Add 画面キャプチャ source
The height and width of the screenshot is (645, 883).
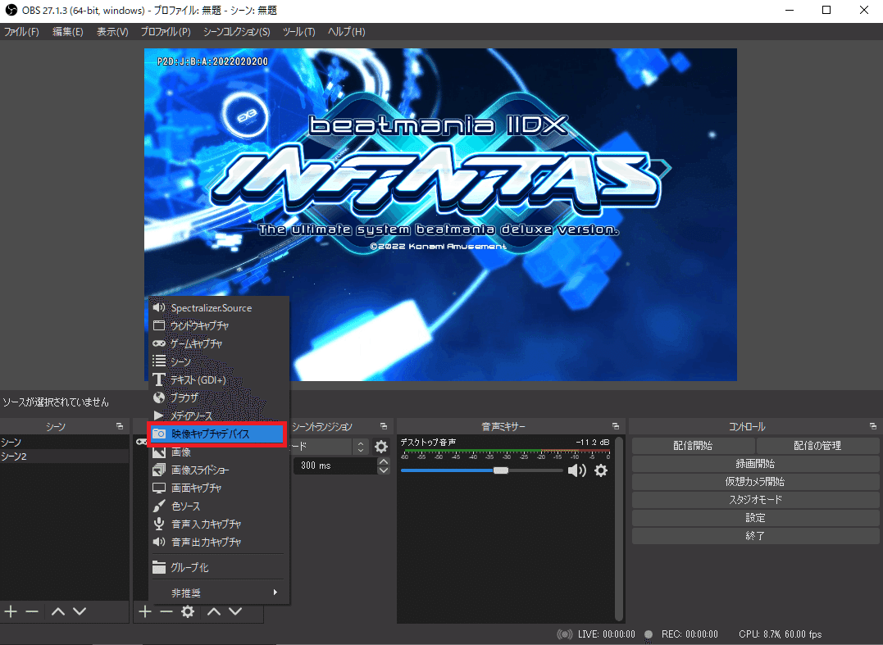(x=219, y=488)
